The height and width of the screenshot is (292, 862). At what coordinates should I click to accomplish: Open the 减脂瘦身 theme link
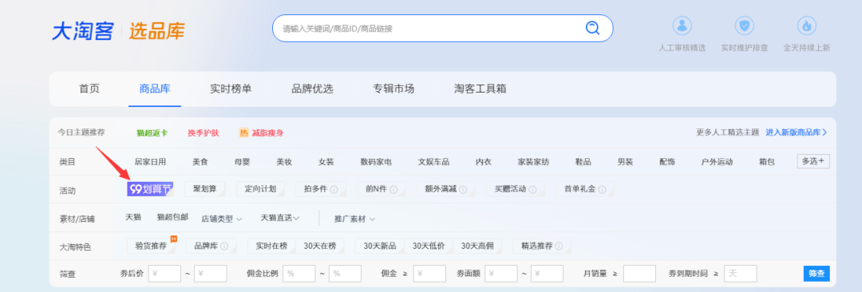point(267,133)
